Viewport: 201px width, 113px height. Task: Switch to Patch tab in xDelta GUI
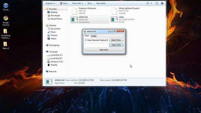point(87,35)
